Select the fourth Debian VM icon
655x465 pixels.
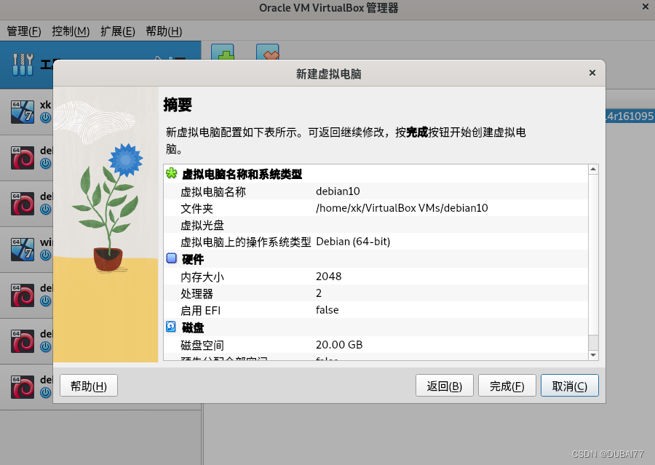point(23,341)
